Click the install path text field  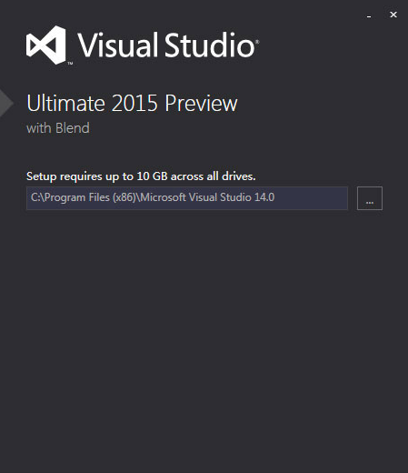point(187,198)
